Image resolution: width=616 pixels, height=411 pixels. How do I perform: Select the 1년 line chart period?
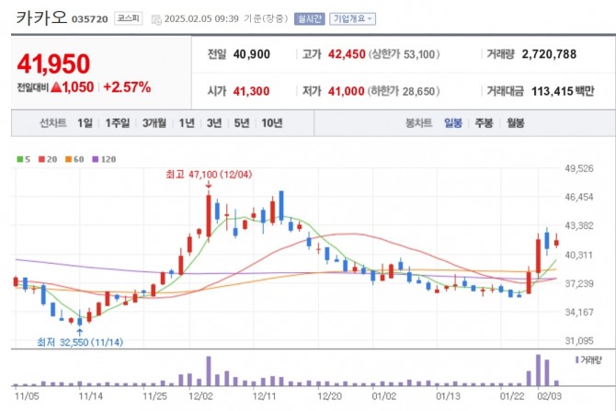click(x=187, y=123)
